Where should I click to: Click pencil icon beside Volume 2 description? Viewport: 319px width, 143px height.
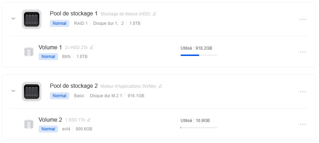pyautogui.click(x=89, y=120)
